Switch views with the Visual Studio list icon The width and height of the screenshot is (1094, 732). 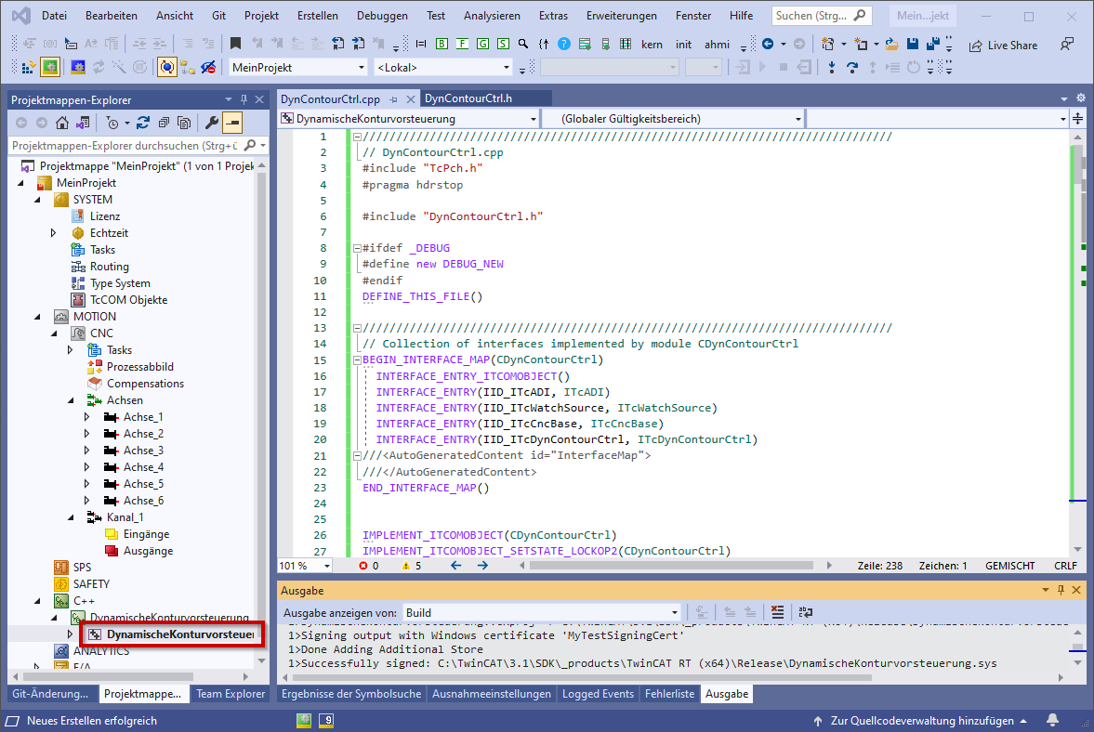(x=83, y=123)
